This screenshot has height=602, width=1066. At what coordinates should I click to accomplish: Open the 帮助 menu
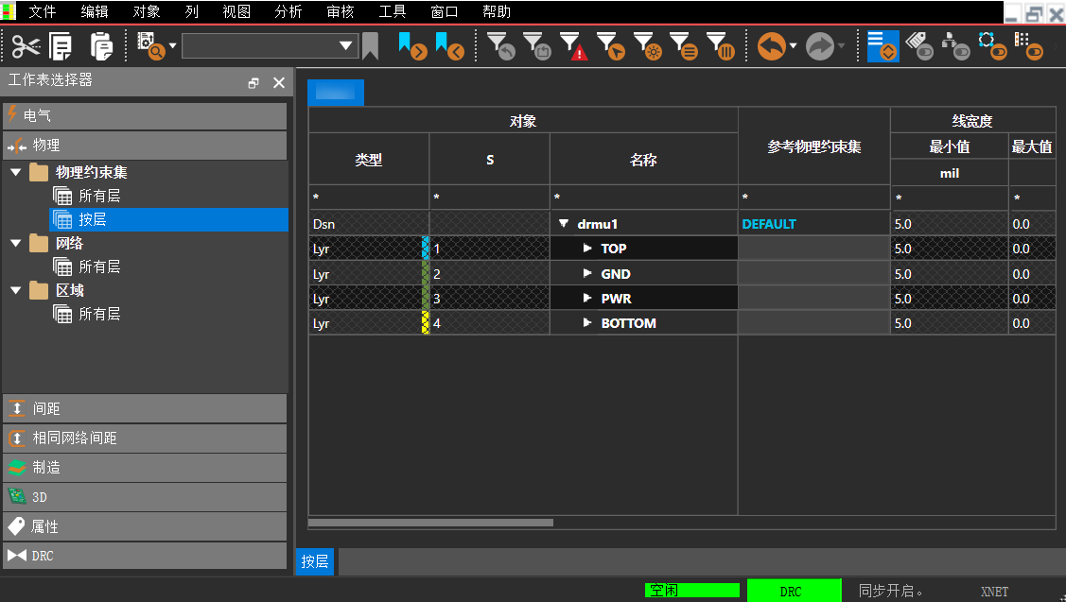497,11
